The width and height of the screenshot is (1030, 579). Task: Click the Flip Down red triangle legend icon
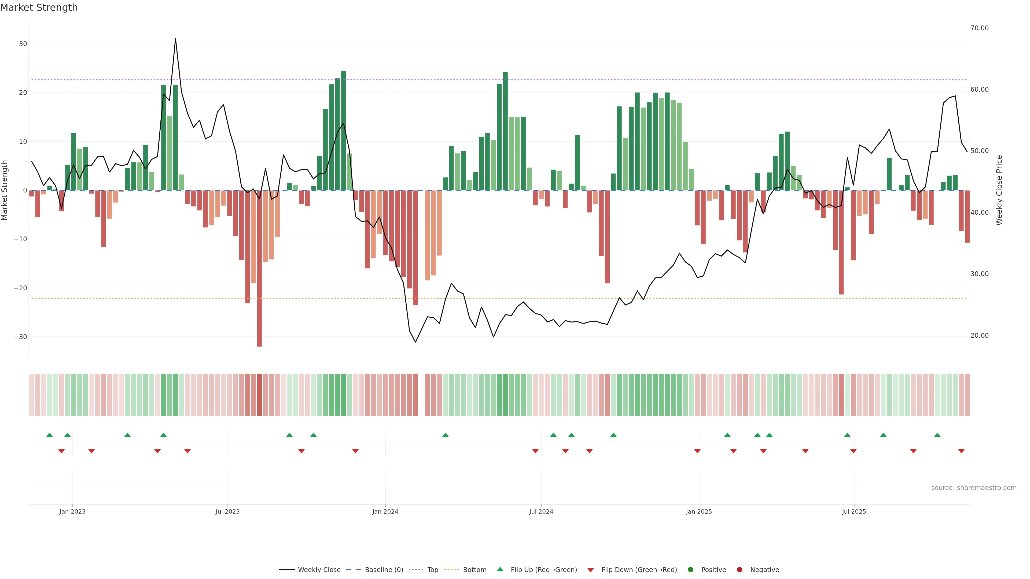pos(591,570)
